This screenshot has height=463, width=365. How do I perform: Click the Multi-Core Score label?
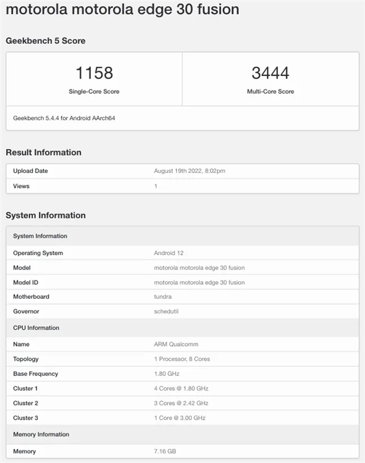pos(270,91)
